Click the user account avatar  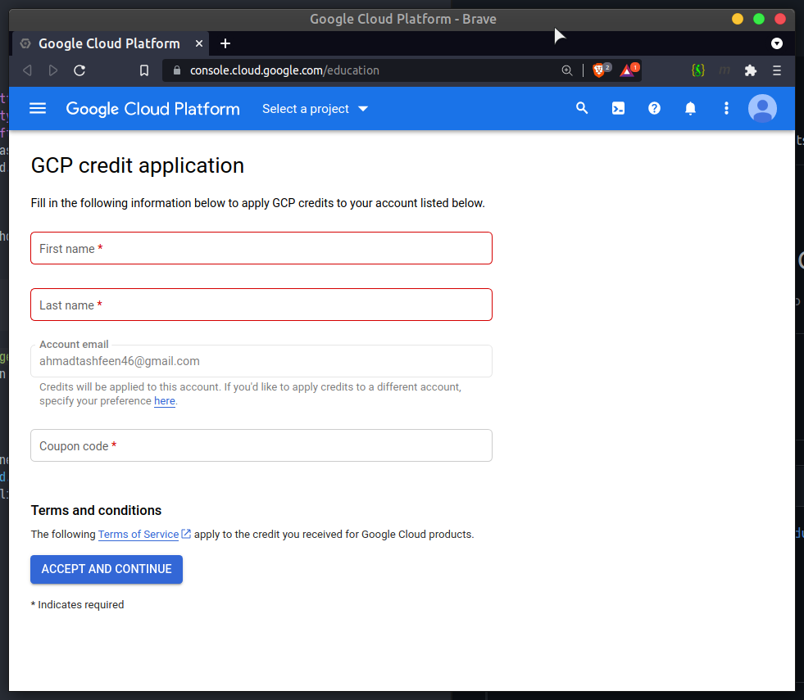[x=762, y=108]
